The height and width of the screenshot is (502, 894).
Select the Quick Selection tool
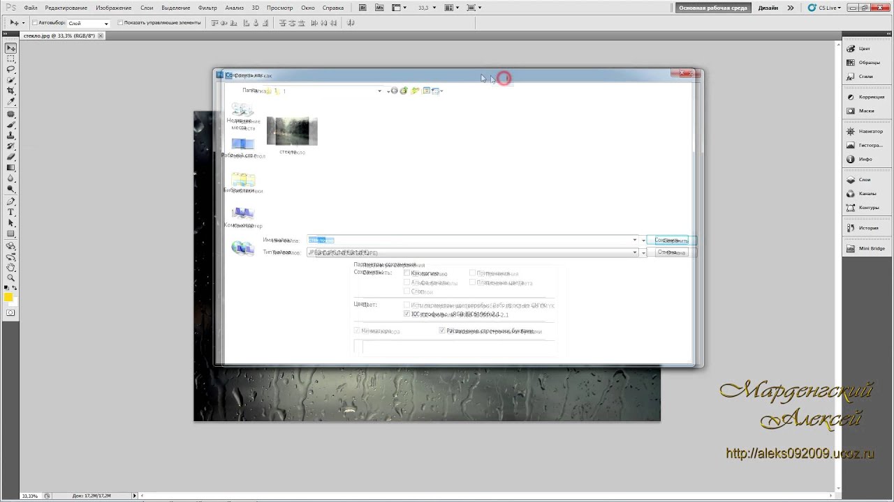(10, 80)
